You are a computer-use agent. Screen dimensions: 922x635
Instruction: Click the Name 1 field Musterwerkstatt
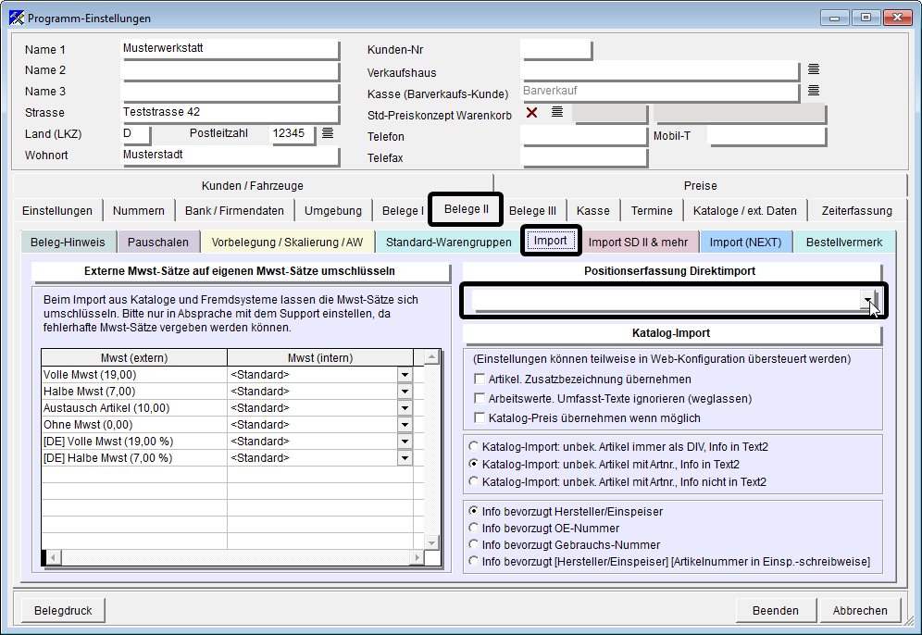point(230,49)
